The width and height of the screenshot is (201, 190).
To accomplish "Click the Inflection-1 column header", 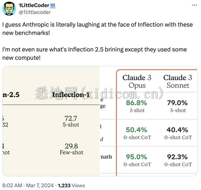I will coord(71,94).
